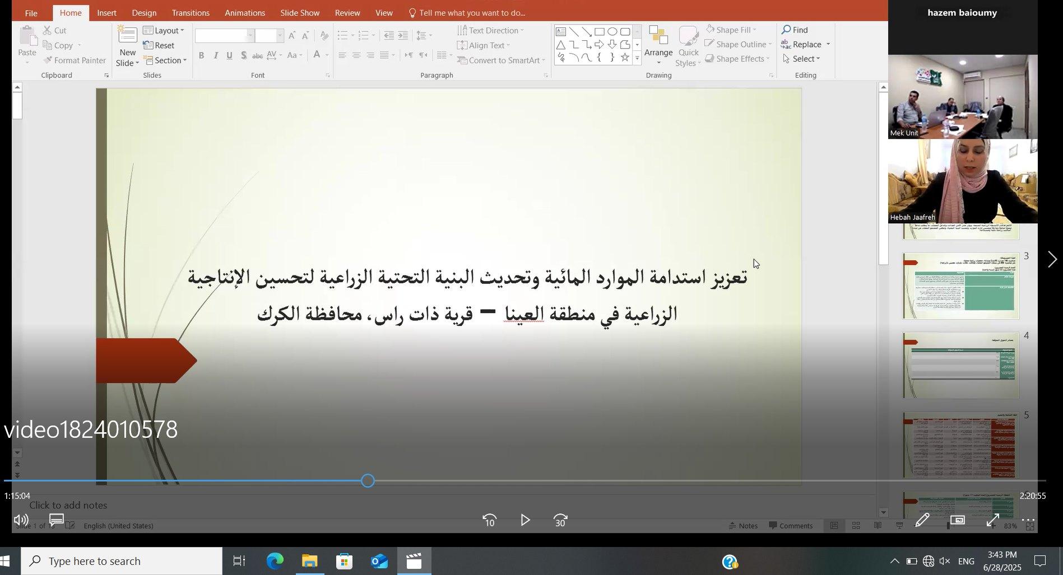This screenshot has width=1063, height=575.
Task: Open the captions icon in the player
Action: 56,520
